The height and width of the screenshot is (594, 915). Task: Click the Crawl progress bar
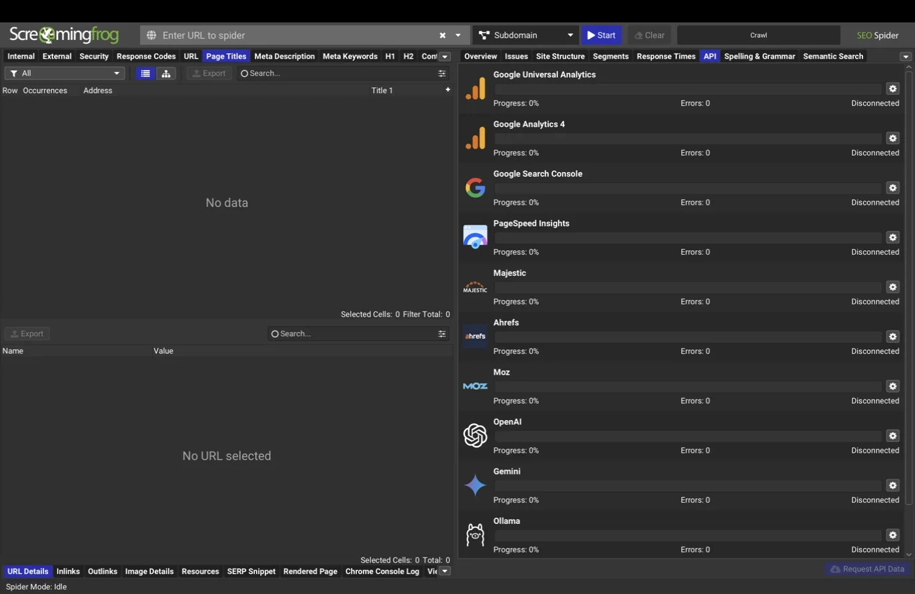pos(758,35)
